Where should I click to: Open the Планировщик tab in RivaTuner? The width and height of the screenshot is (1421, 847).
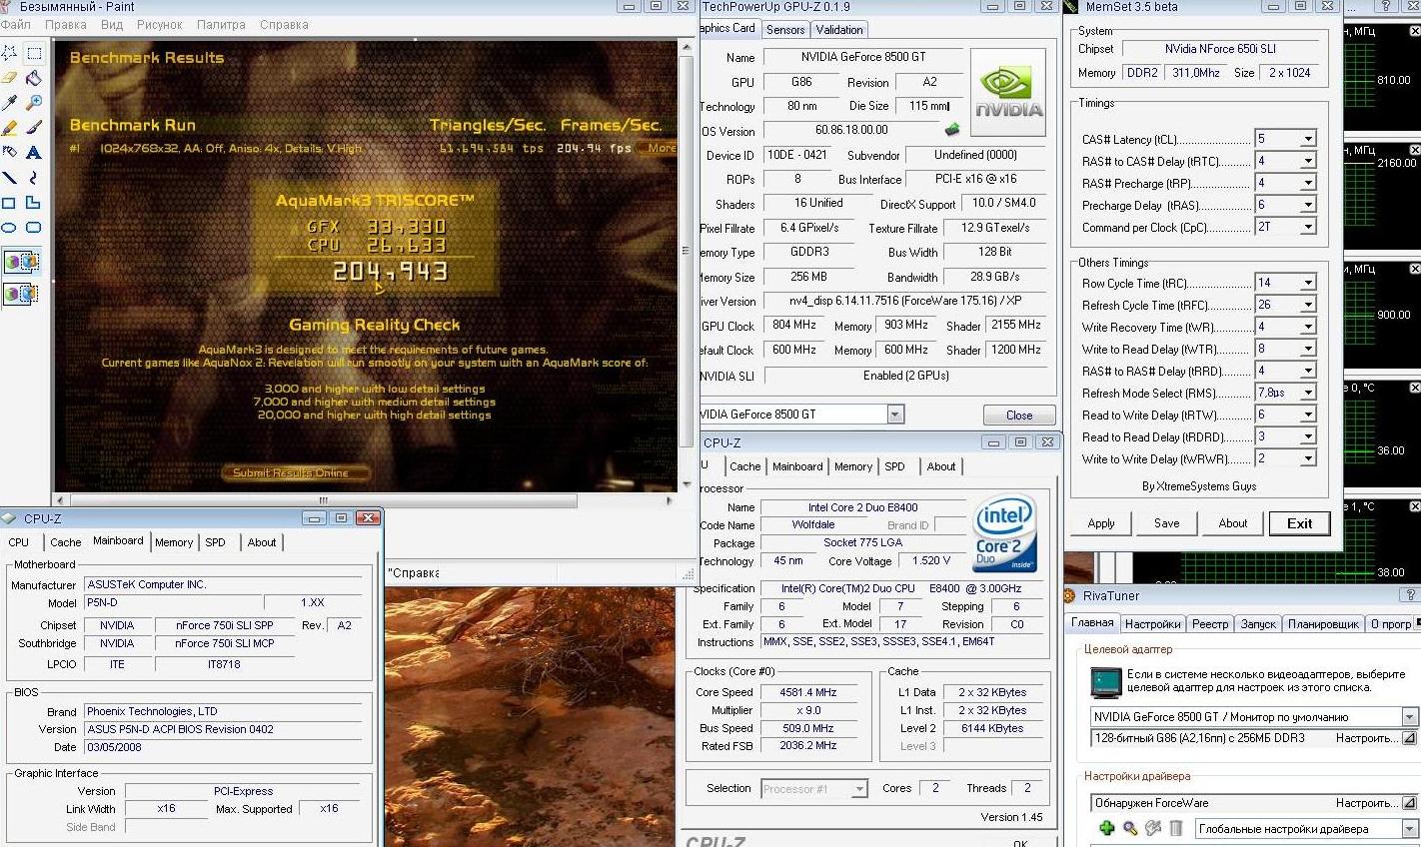click(1323, 623)
